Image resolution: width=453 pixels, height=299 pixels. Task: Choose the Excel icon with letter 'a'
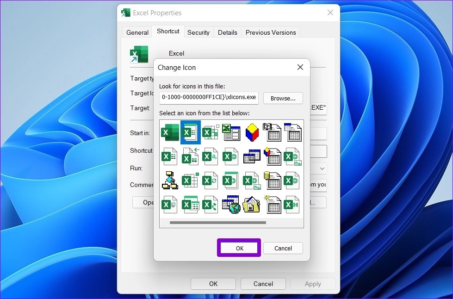[x=211, y=156]
